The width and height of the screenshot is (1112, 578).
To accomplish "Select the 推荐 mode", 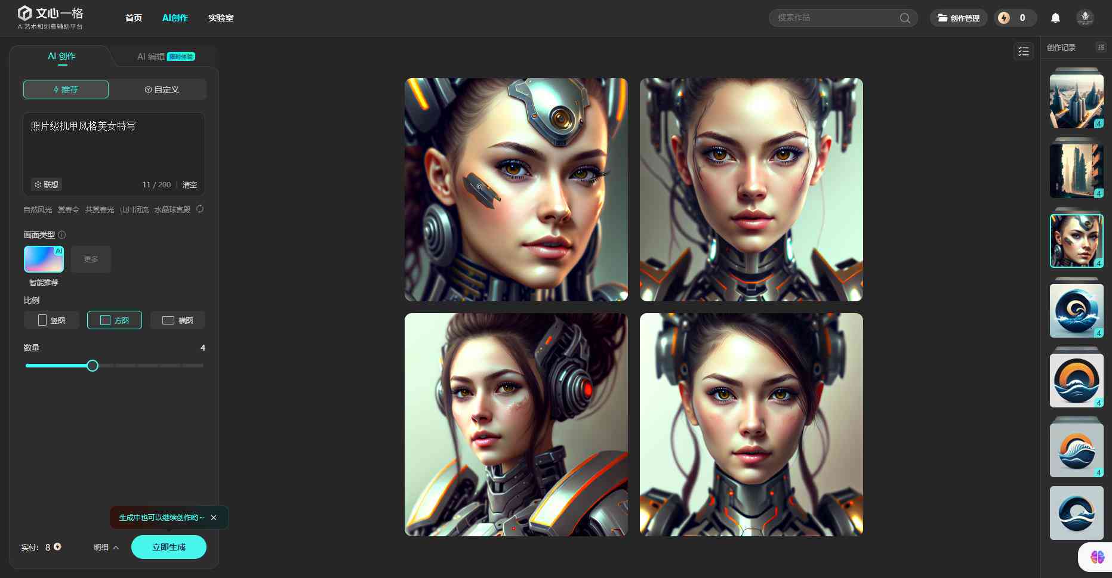I will point(66,89).
